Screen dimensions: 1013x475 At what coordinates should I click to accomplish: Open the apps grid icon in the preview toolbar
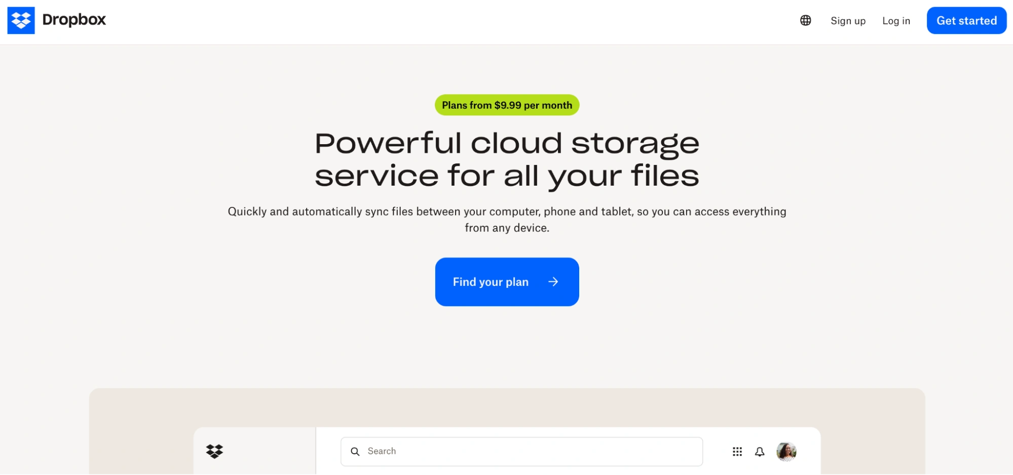point(737,451)
